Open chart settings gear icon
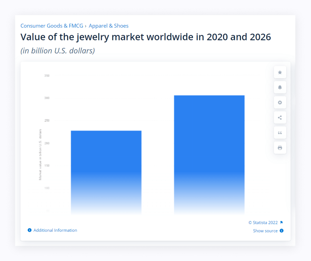The height and width of the screenshot is (261, 311). pos(280,102)
